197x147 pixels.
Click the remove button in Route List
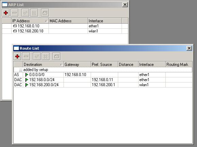26,56
